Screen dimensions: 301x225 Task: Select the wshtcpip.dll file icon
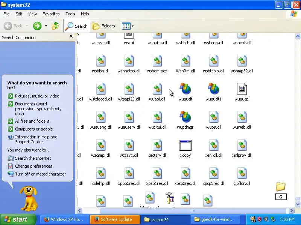[x=213, y=61]
